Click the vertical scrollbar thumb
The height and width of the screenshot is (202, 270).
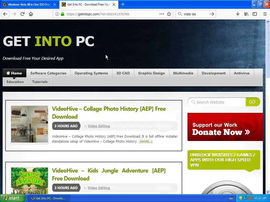(x=268, y=51)
